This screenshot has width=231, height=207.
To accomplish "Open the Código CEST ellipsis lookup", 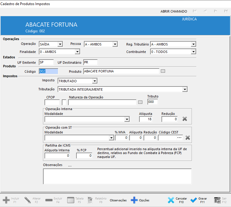I will pos(179,138).
